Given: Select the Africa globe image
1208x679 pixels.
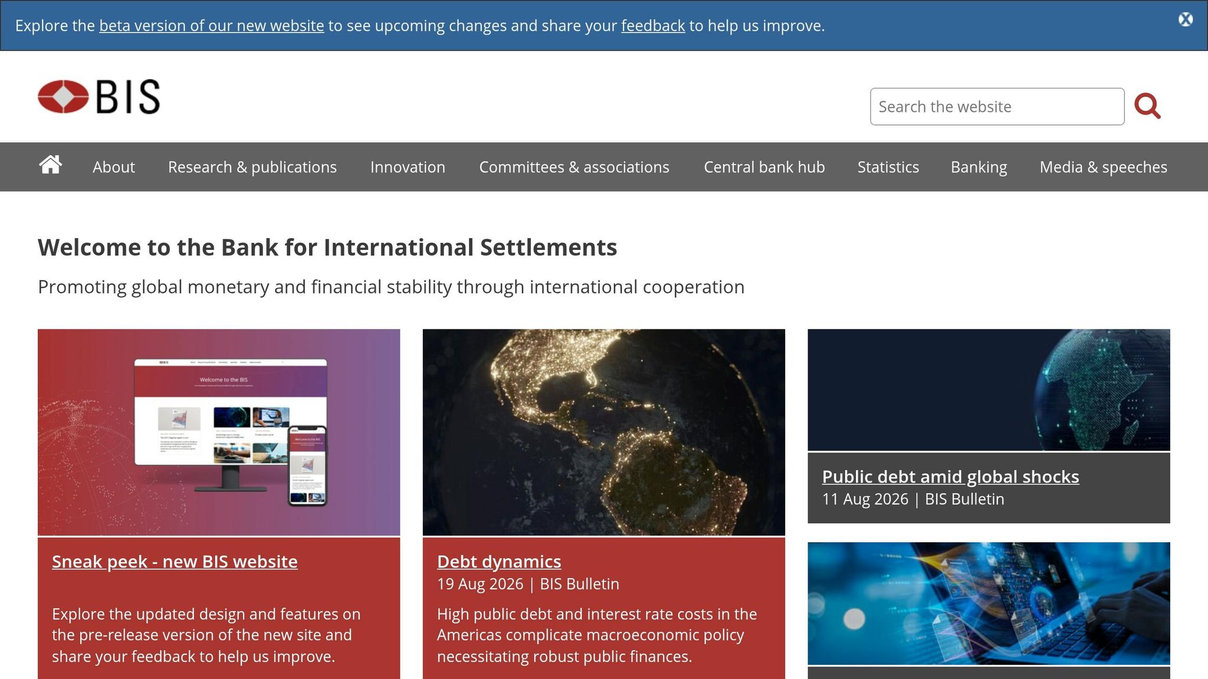Looking at the screenshot, I should click(989, 390).
